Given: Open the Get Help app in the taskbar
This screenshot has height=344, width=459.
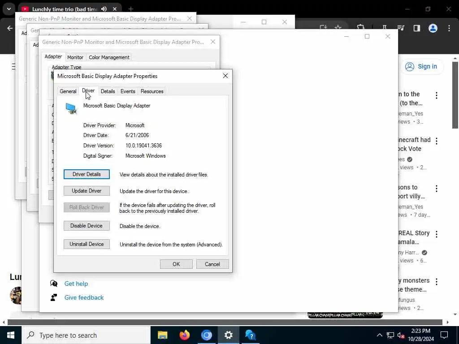Looking at the screenshot, I should (x=251, y=335).
